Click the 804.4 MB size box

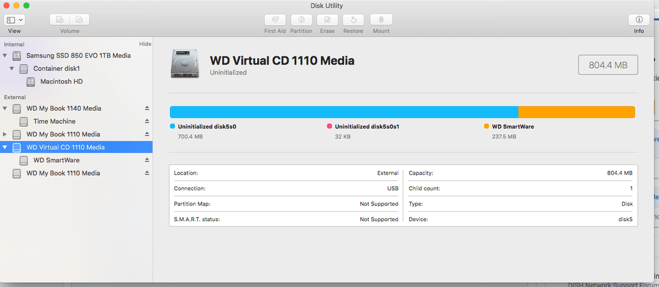click(608, 65)
